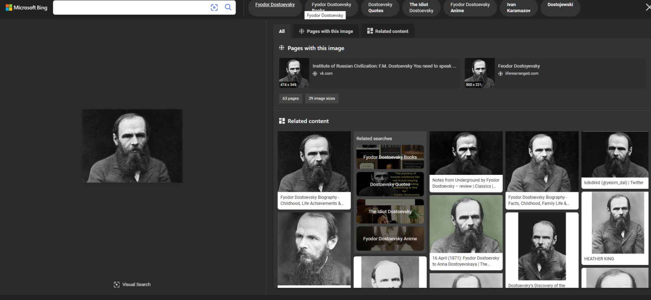Select the Dostojewski chip
Image resolution: width=651 pixels, height=300 pixels.
click(560, 7)
